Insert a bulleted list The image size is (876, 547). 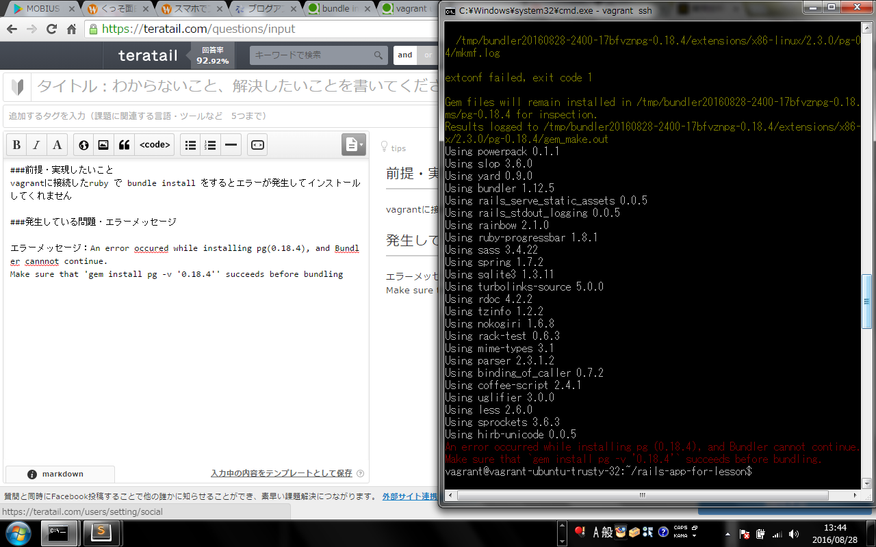pos(191,145)
